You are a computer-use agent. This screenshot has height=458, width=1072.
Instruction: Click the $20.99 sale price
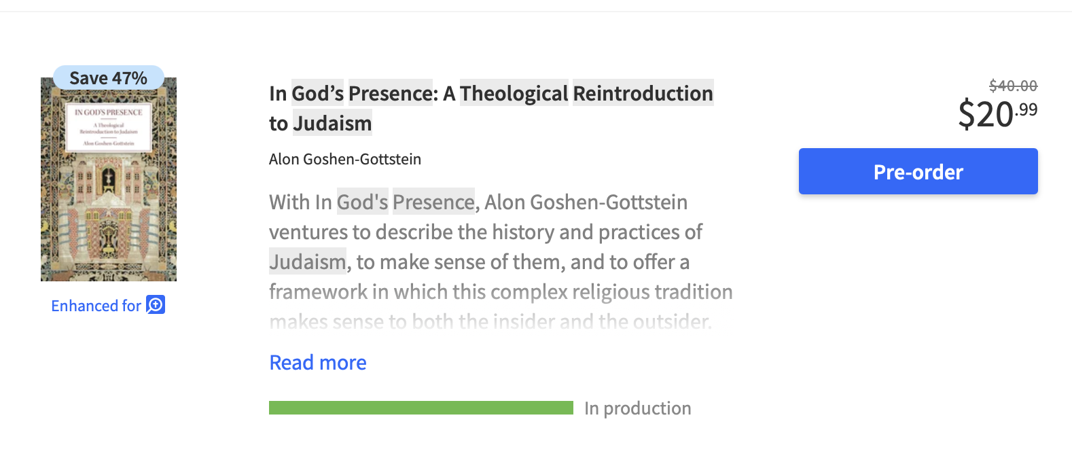click(x=997, y=113)
